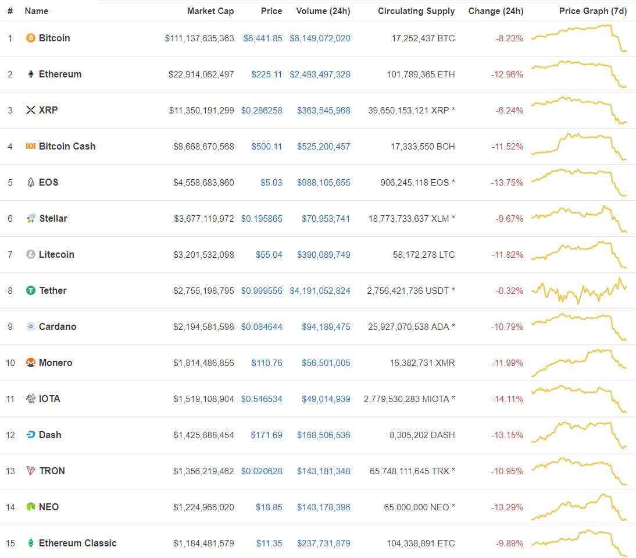636x558 pixels.
Task: Open the EOS coin page
Action: coord(49,182)
